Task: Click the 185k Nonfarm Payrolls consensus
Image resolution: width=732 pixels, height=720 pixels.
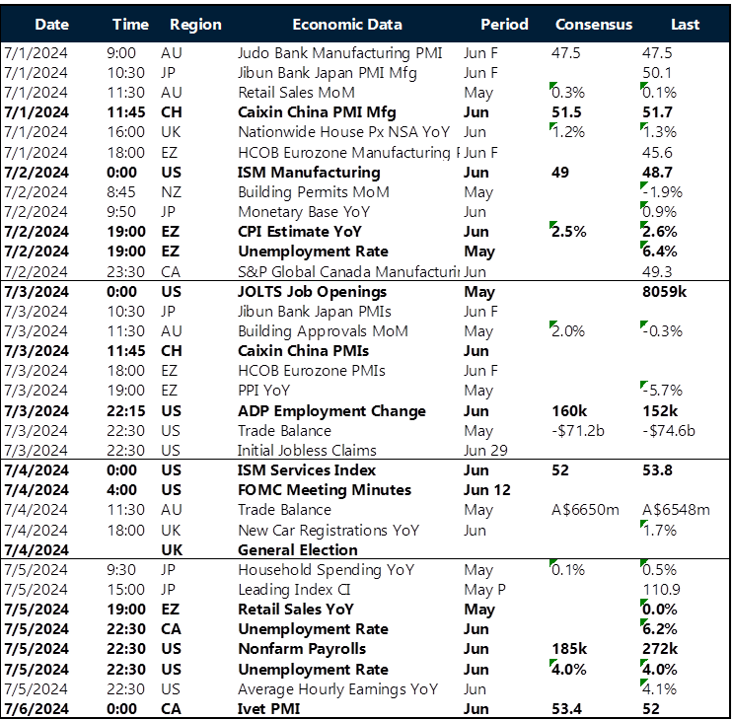Action: [x=569, y=649]
